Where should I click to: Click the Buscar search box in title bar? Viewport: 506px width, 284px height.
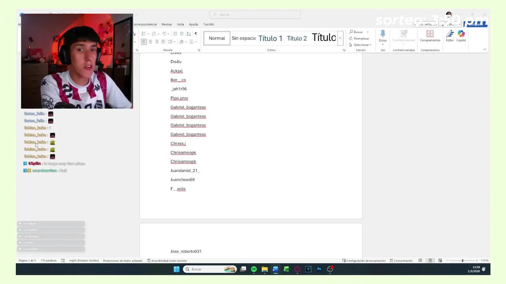click(x=255, y=15)
